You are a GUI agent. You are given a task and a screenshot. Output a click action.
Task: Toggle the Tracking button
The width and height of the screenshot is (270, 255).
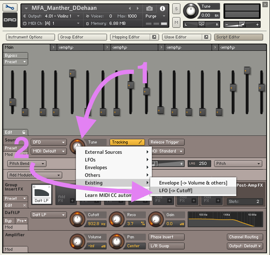(x=127, y=142)
